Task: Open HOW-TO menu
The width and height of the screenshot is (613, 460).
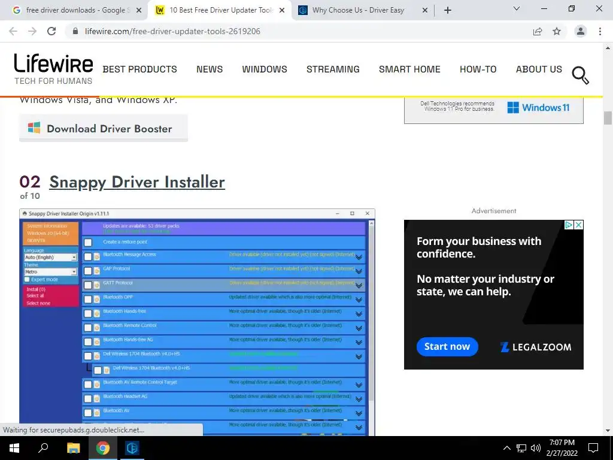Action: pyautogui.click(x=478, y=69)
